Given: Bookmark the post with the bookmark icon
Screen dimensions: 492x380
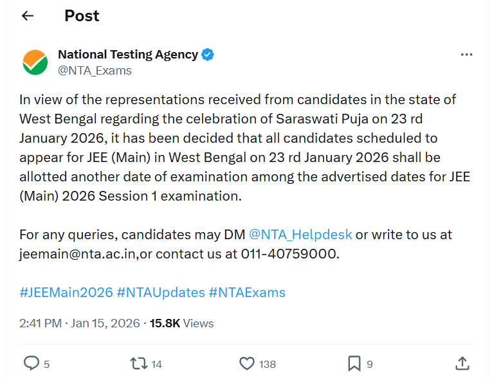Looking at the screenshot, I should [x=354, y=363].
